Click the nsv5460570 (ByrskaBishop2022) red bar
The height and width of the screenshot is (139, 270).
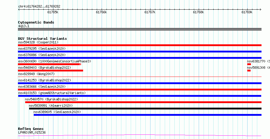click(x=143, y=102)
